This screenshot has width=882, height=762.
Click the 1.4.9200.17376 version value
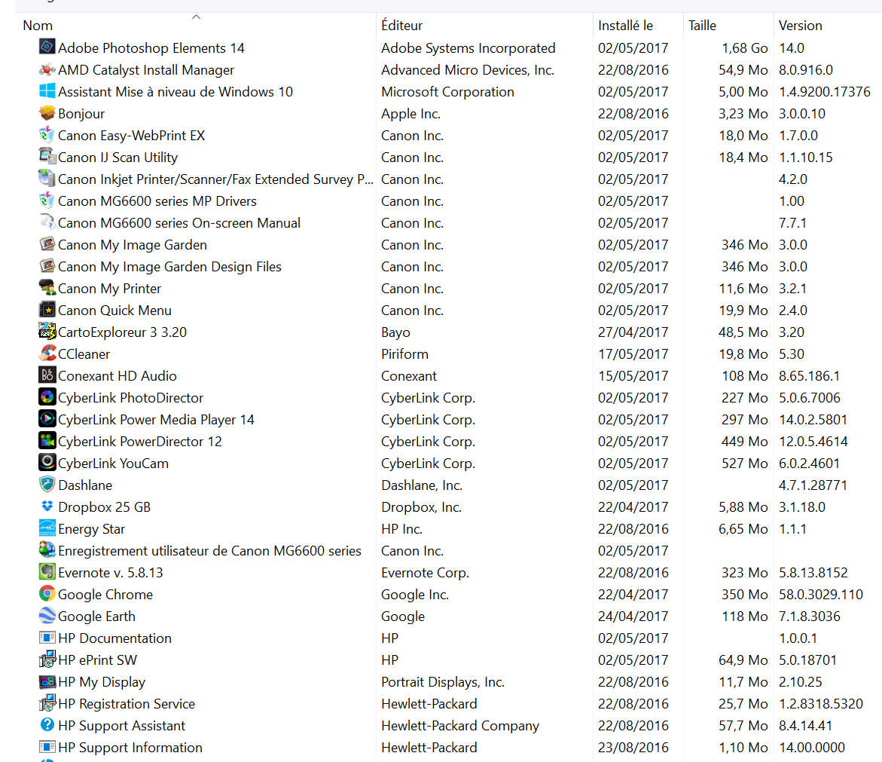pyautogui.click(x=825, y=92)
